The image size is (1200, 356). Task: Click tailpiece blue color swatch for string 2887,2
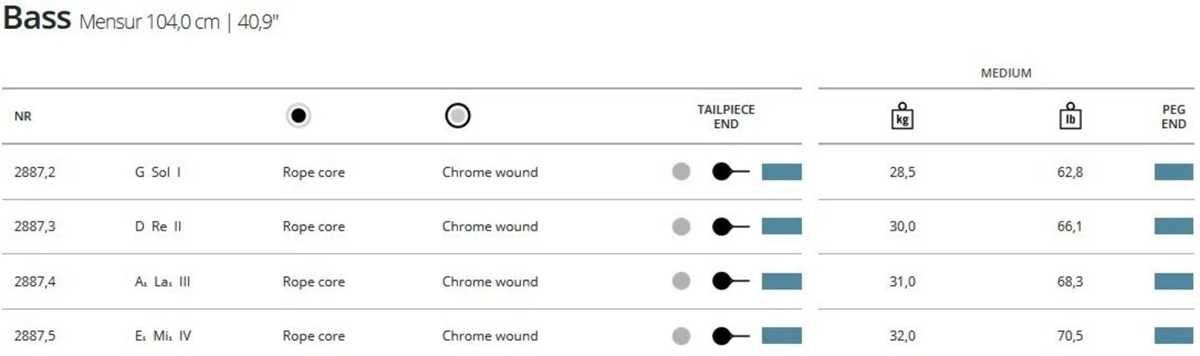[781, 171]
